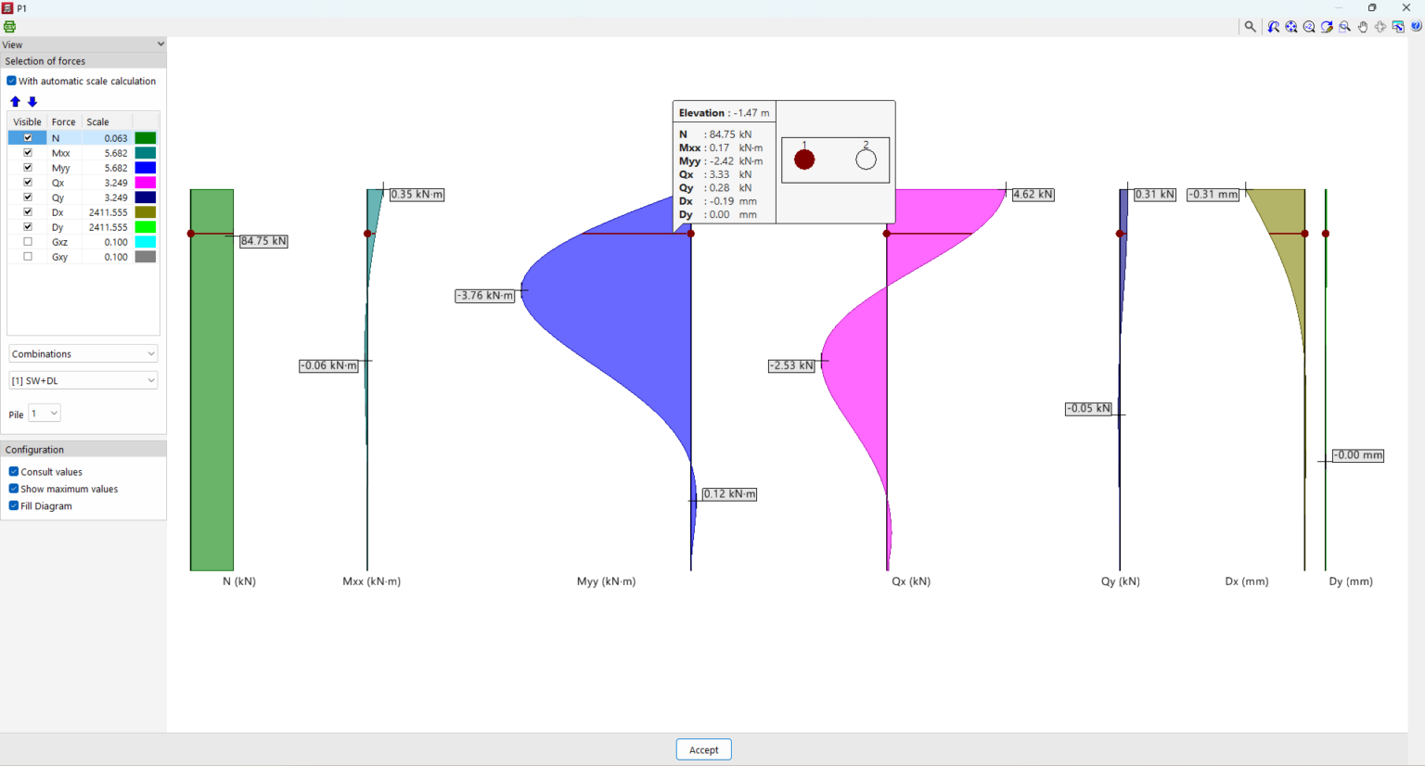Select the pan hand tool
The width and height of the screenshot is (1425, 766).
pyautogui.click(x=1362, y=27)
